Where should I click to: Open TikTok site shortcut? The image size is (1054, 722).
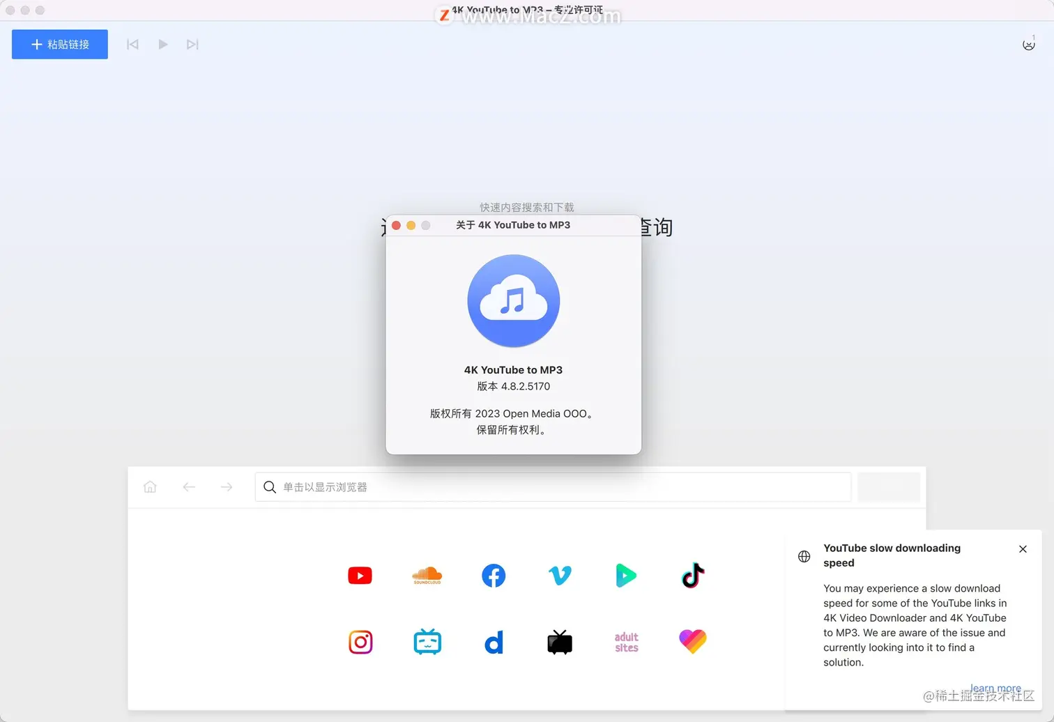pos(693,576)
